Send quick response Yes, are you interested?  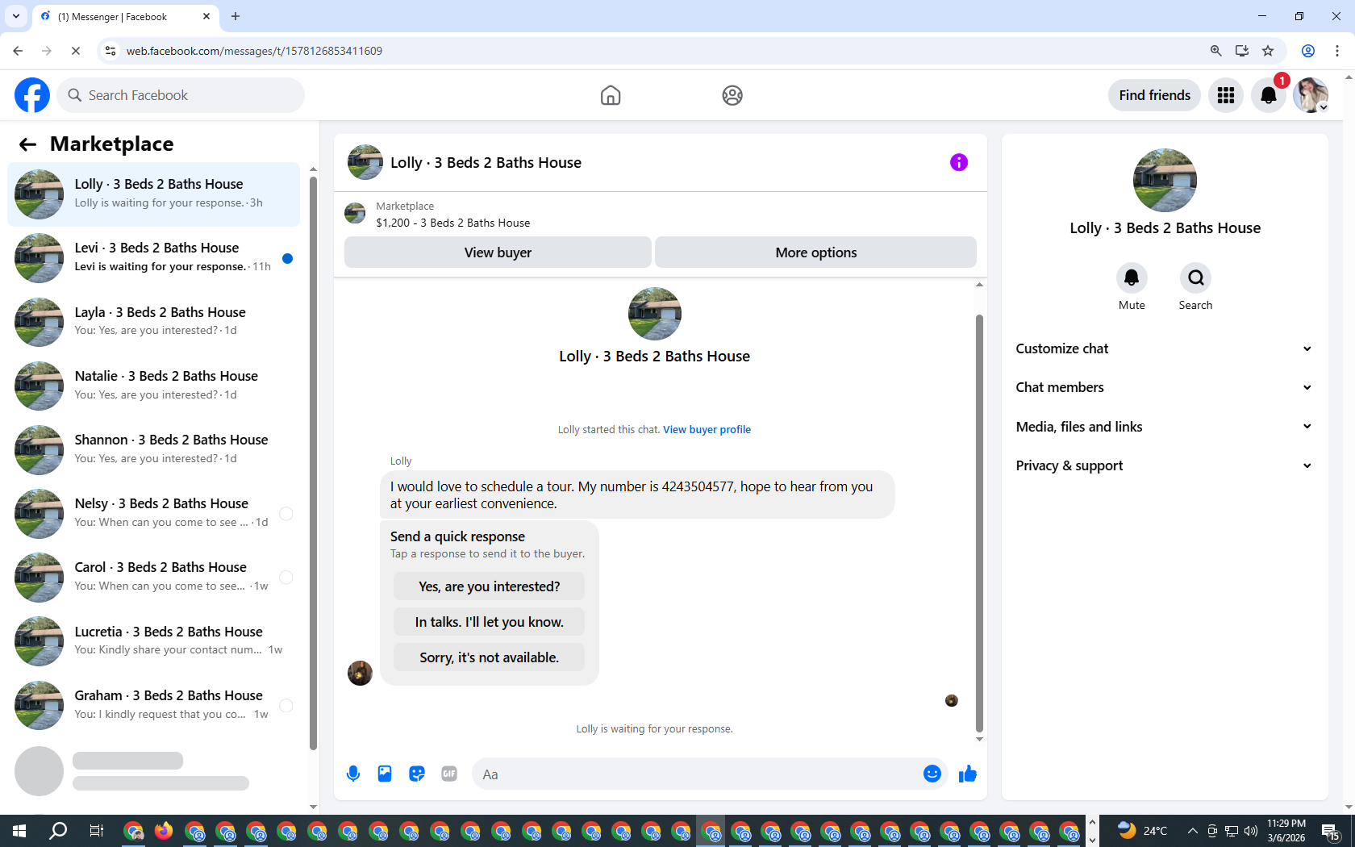489,586
